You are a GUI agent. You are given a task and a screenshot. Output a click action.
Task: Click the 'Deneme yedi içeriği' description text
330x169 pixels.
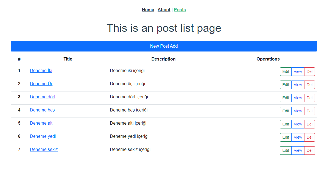point(129,136)
